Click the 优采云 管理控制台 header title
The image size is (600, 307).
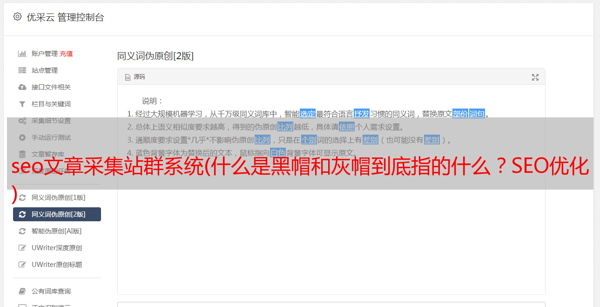66,17
